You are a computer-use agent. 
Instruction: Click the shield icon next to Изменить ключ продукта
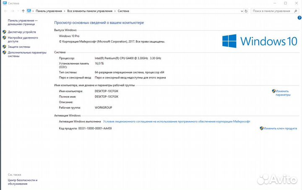(x=262, y=128)
